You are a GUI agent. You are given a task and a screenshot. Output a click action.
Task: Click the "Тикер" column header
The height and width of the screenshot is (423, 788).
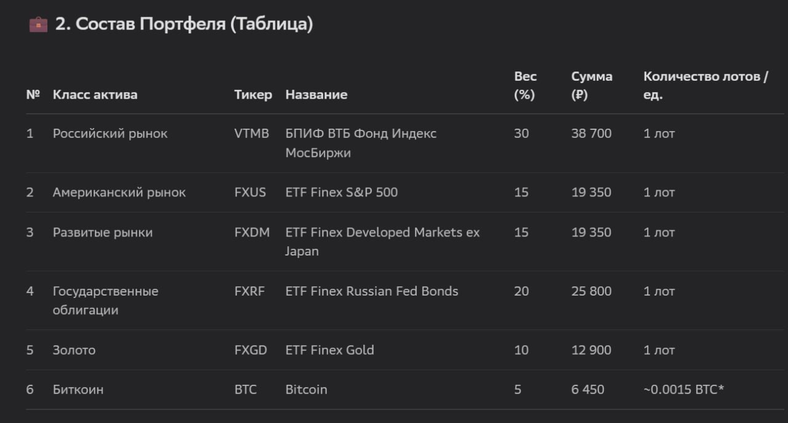tap(252, 95)
